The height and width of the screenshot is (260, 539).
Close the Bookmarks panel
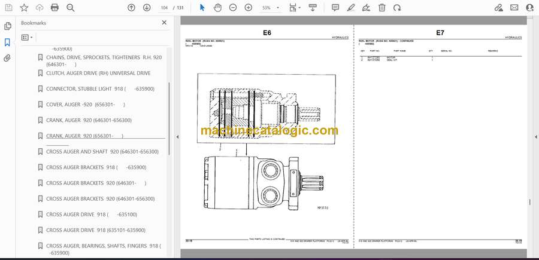pos(164,23)
